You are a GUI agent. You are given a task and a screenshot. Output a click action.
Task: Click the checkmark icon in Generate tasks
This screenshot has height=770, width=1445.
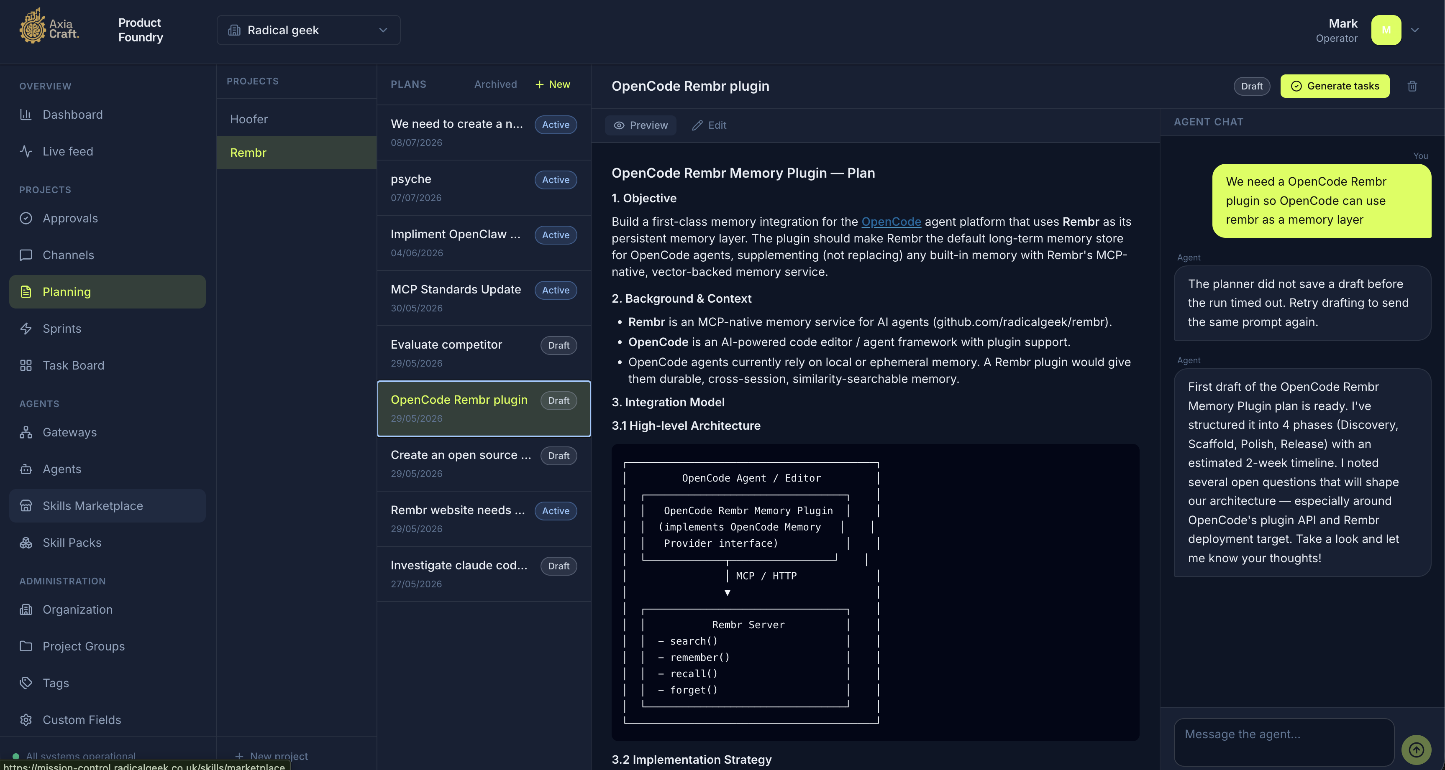point(1296,86)
